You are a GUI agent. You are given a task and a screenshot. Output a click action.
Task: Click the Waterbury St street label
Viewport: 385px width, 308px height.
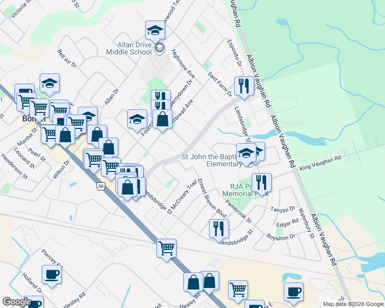pyautogui.click(x=306, y=223)
